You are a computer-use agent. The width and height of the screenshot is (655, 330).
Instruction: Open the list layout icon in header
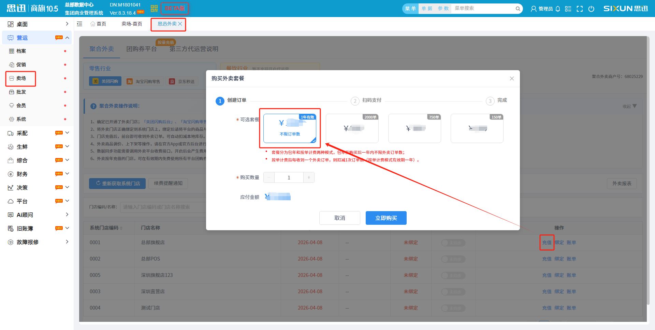click(568, 9)
